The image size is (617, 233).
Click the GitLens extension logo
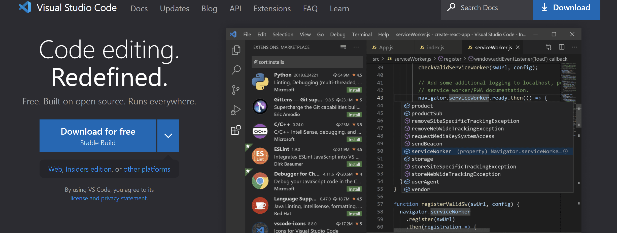pos(260,106)
